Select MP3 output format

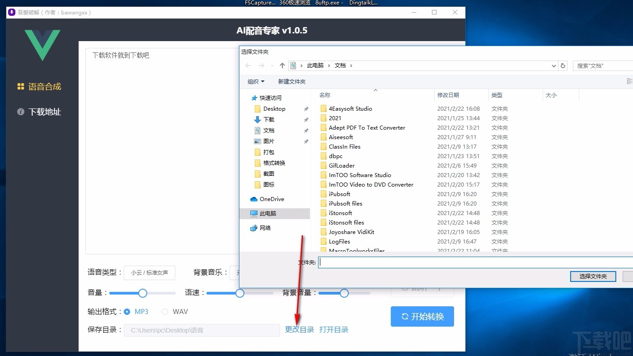click(x=136, y=312)
